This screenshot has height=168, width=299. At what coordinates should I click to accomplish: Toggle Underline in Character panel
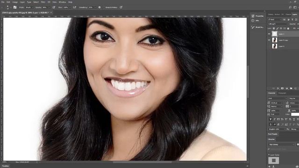(x=294, y=119)
